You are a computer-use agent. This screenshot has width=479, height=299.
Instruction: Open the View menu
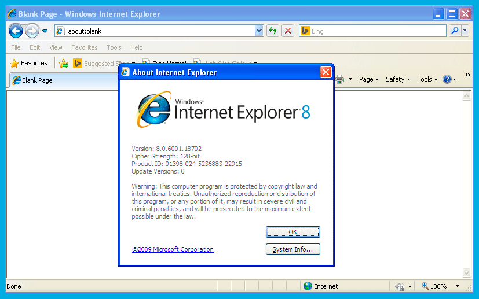coord(56,47)
